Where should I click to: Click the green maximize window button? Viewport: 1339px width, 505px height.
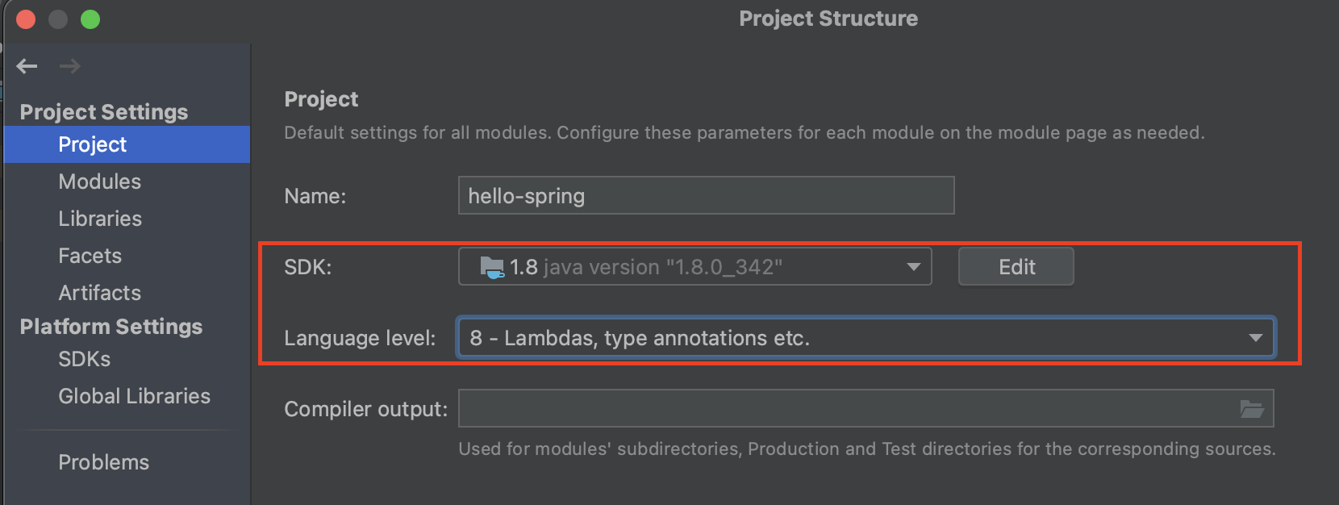(90, 19)
